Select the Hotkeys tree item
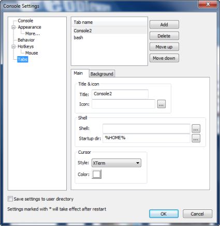 pos(25,47)
